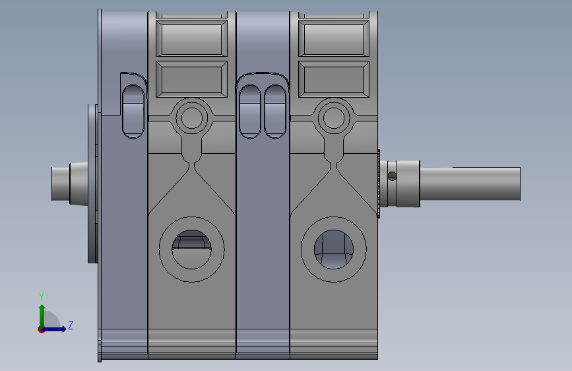Click the blue Z axis arrow of the triad
Screen dimensions: 572x371
tap(55, 329)
